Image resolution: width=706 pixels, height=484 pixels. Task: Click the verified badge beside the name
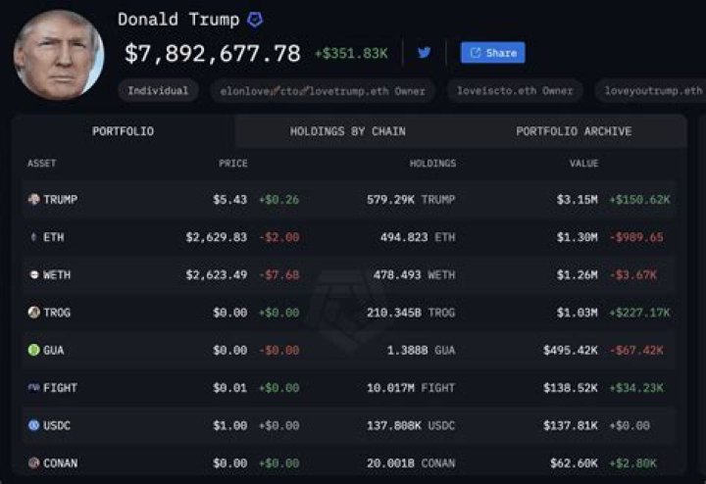click(x=254, y=20)
